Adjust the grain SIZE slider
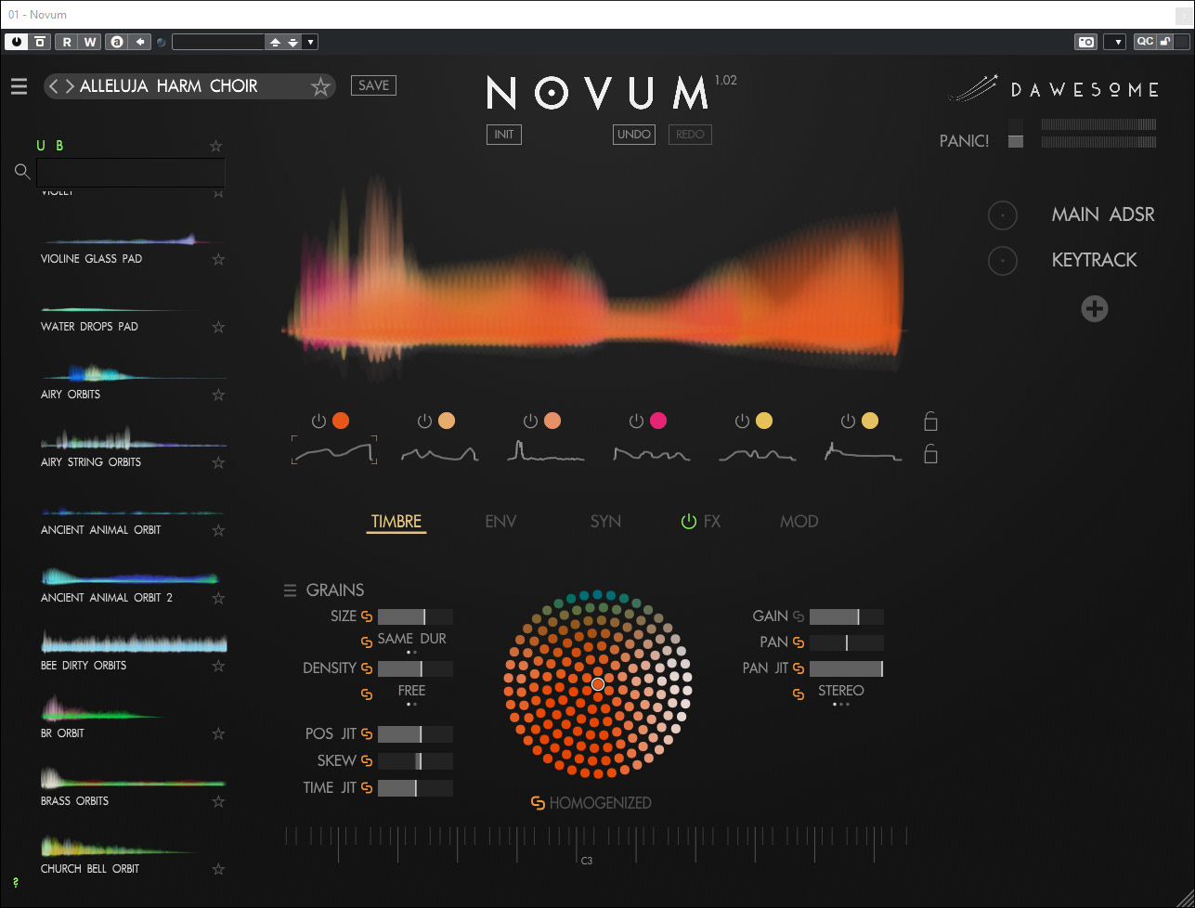The height and width of the screenshot is (908, 1195). pyautogui.click(x=415, y=616)
